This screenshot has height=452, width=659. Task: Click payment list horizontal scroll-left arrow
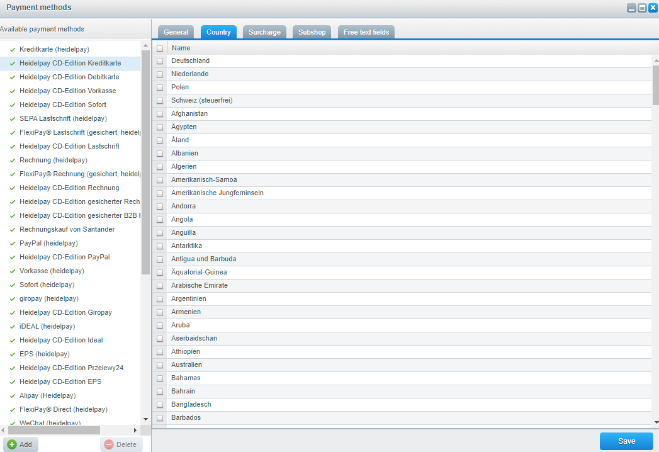tap(3, 430)
